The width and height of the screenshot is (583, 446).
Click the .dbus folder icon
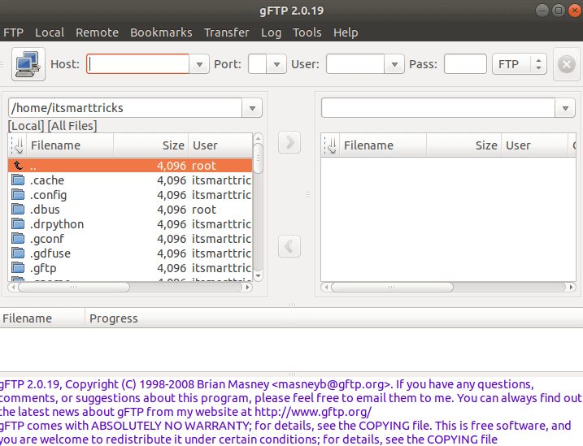point(18,210)
